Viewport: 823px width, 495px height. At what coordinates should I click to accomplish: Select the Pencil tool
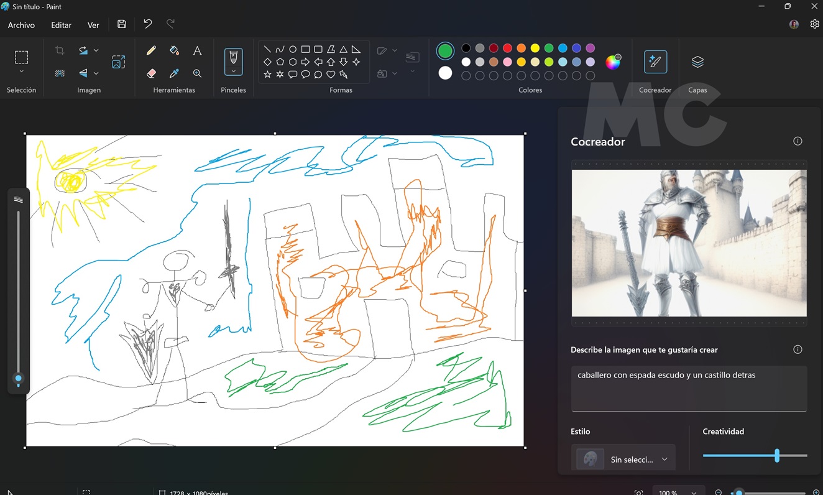151,51
